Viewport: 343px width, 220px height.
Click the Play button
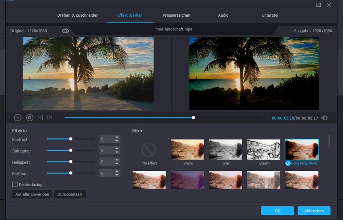(x=18, y=117)
